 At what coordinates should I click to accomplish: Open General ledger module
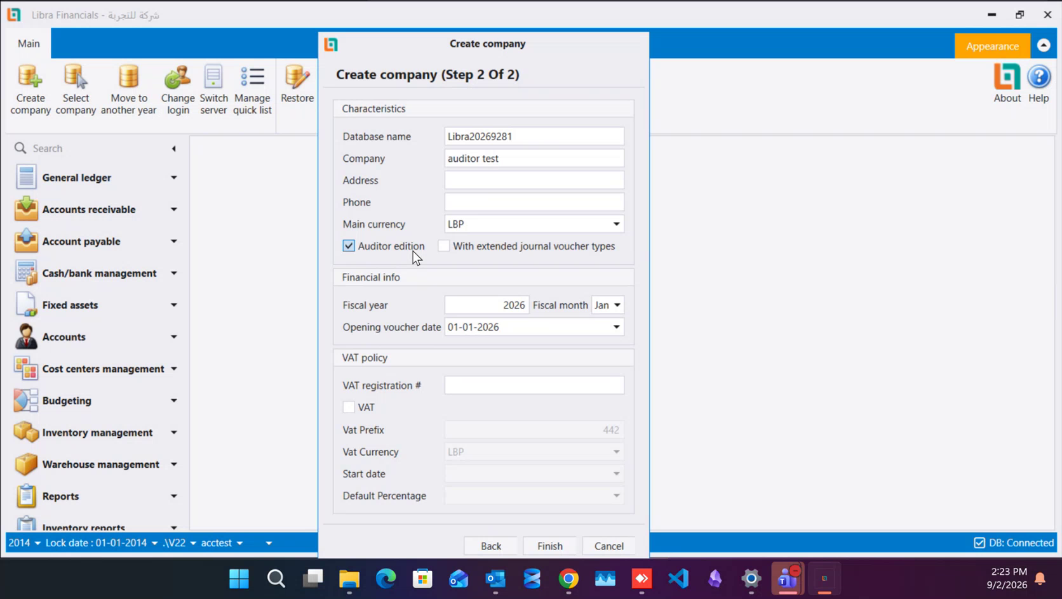95,178
